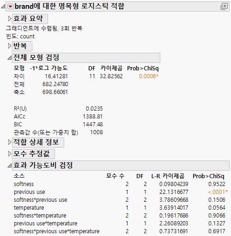Click the 효과 가능도비 검정 header bar
This screenshot has width=231, height=236.
[121, 165]
